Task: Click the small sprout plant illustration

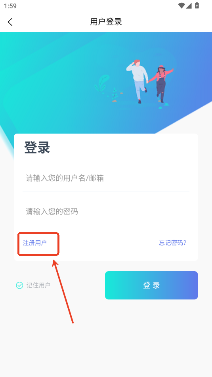Action: [x=115, y=95]
